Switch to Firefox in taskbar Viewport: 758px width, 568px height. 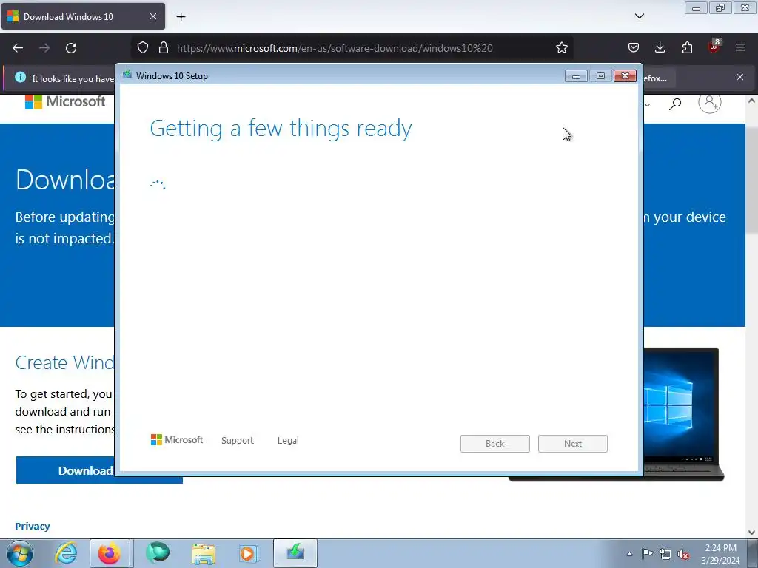110,553
